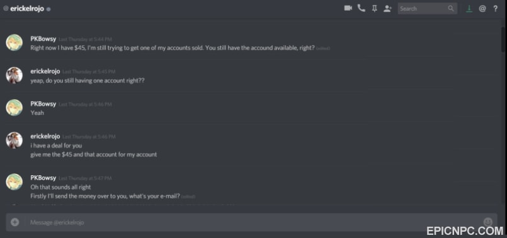This screenshot has width=507, height=238.
Task: Open pinned messages
Action: pos(375,9)
